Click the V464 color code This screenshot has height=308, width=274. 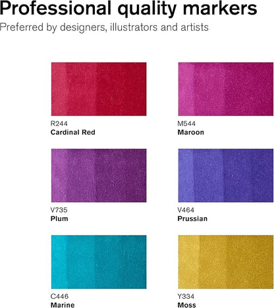coord(186,210)
